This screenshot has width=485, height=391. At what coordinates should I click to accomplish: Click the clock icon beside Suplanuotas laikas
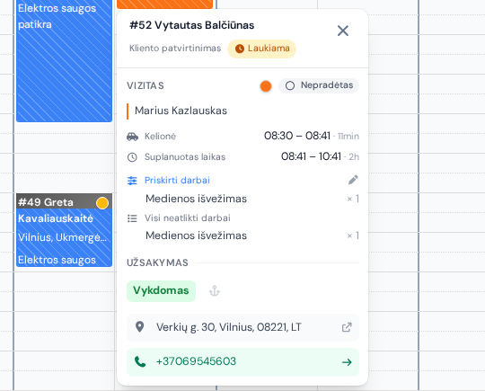pyautogui.click(x=132, y=157)
